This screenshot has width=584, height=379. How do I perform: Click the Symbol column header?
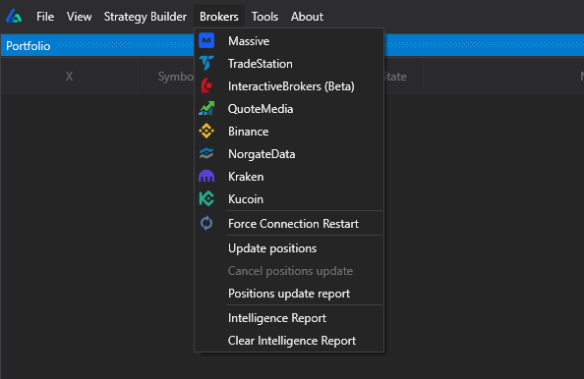click(x=166, y=77)
